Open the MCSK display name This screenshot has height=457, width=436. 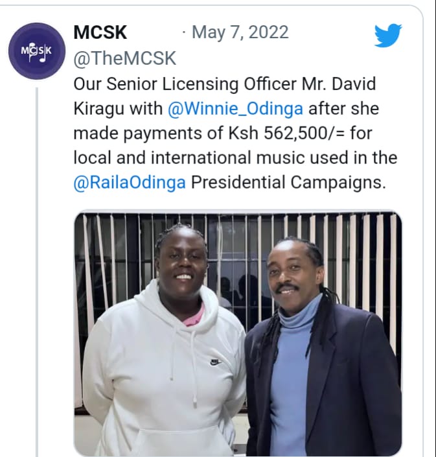pyautogui.click(x=100, y=32)
